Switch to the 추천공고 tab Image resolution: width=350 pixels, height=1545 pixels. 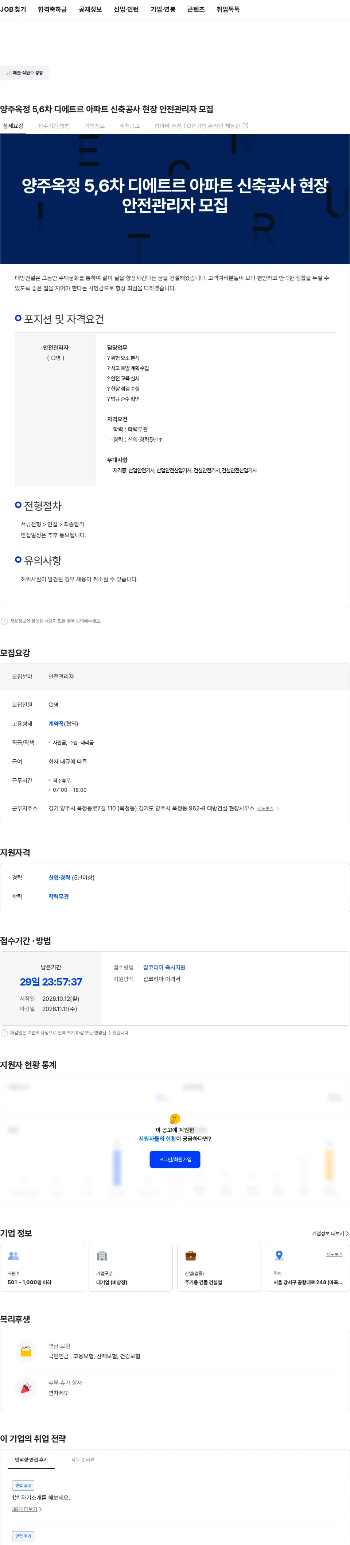[129, 126]
